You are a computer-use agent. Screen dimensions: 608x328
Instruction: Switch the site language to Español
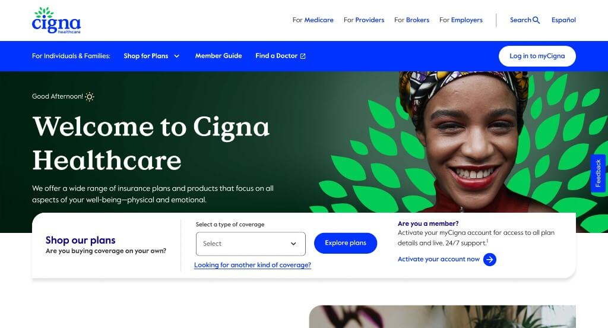click(x=563, y=20)
